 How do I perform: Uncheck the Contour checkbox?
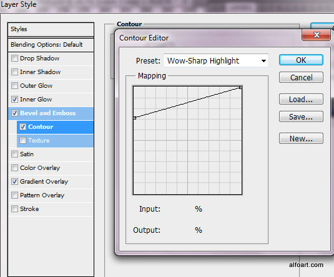pos(23,126)
